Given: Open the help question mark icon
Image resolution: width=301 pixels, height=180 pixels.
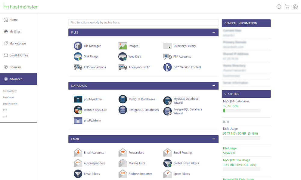Looking at the screenshot, I should pos(279,7).
